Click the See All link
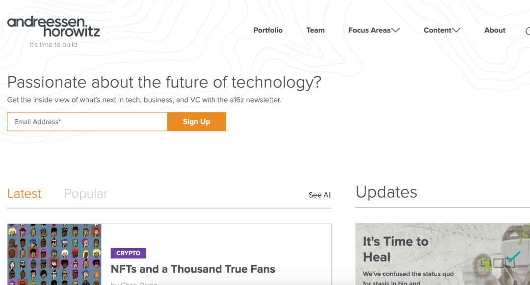 [320, 195]
